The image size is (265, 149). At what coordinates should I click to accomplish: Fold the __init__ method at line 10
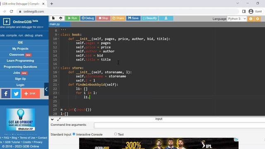(58, 39)
